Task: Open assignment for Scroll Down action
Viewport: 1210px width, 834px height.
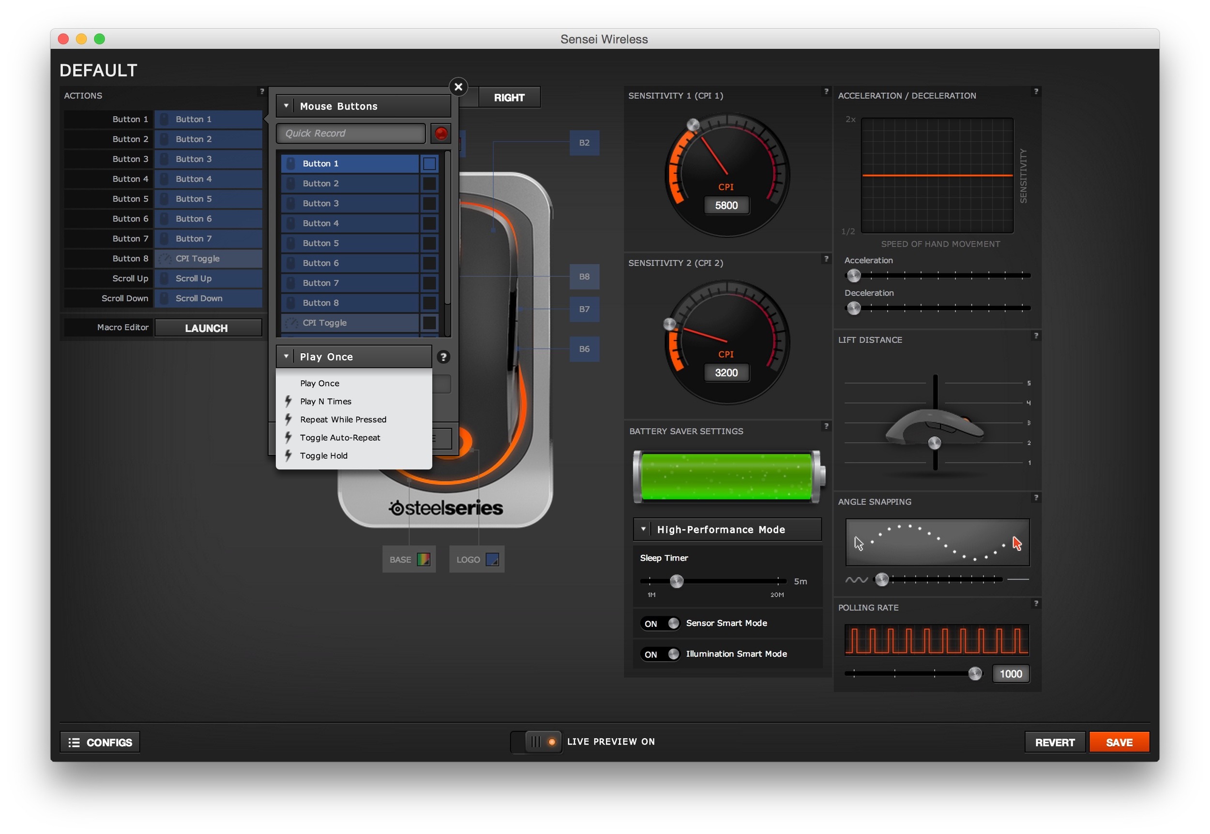Action: click(209, 298)
